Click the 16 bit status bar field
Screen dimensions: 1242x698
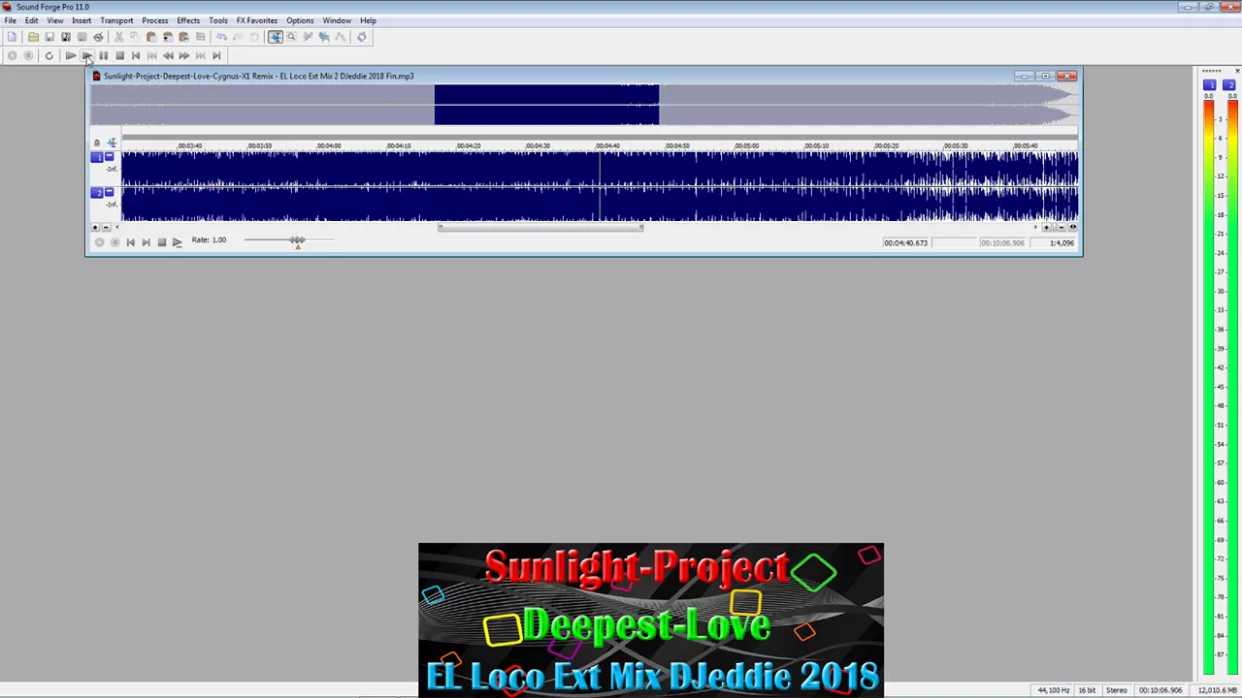tap(1087, 690)
